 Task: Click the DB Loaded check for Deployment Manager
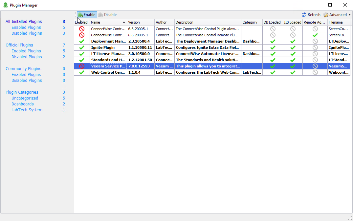point(272,41)
